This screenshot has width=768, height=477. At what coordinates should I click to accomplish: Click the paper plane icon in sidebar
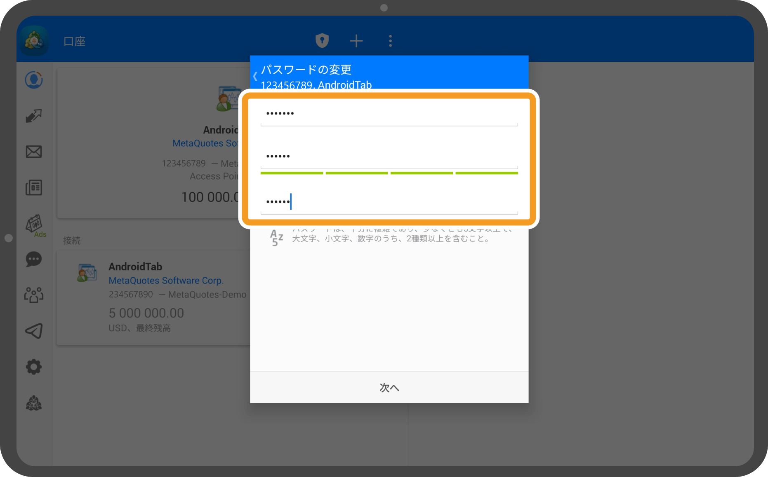[x=34, y=331]
